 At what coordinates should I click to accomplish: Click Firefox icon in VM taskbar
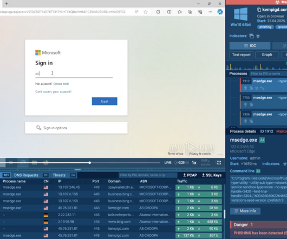[46, 162]
